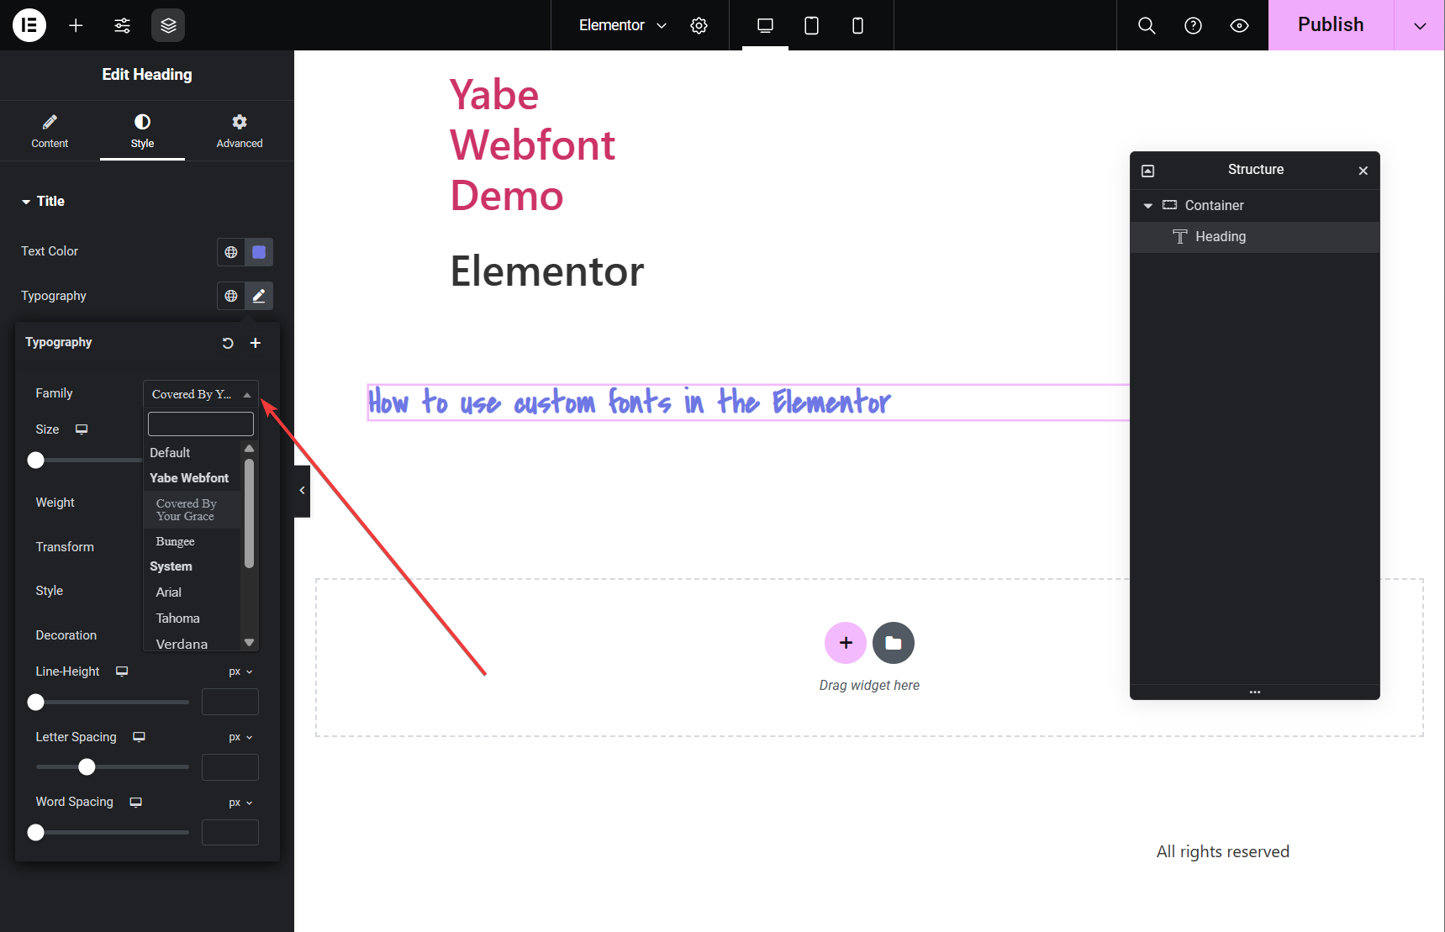Switch to the Style tab
1445x932 pixels.
click(x=142, y=131)
